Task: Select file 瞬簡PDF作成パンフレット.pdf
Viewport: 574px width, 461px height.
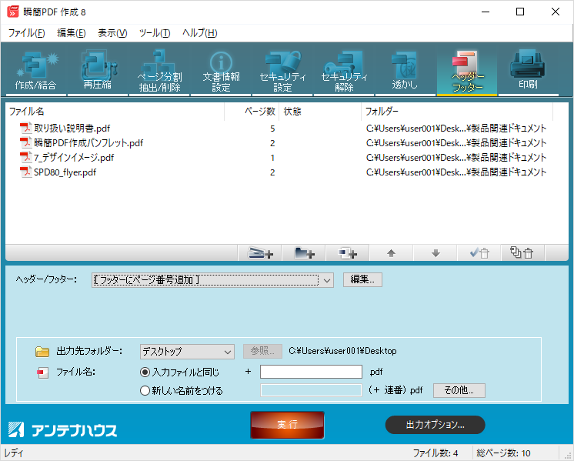Action: pos(88,143)
